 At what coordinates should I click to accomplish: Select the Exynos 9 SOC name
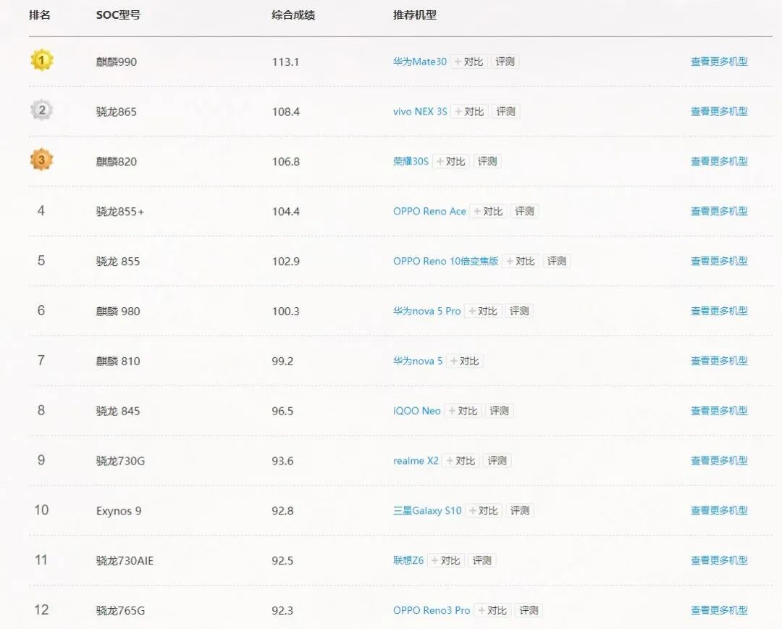coord(119,511)
